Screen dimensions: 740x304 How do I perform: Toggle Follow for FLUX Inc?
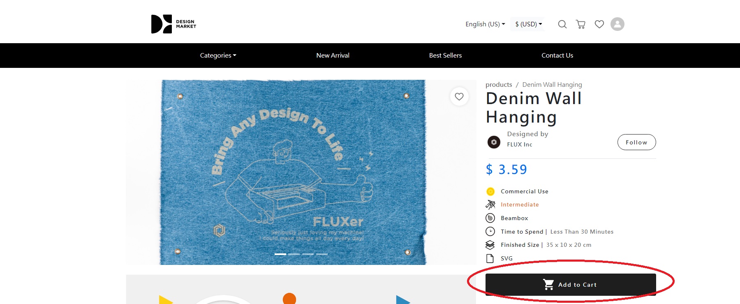pyautogui.click(x=636, y=142)
